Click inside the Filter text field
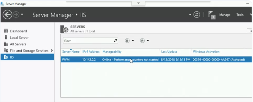This screenshot has height=102, width=253. click(88, 41)
